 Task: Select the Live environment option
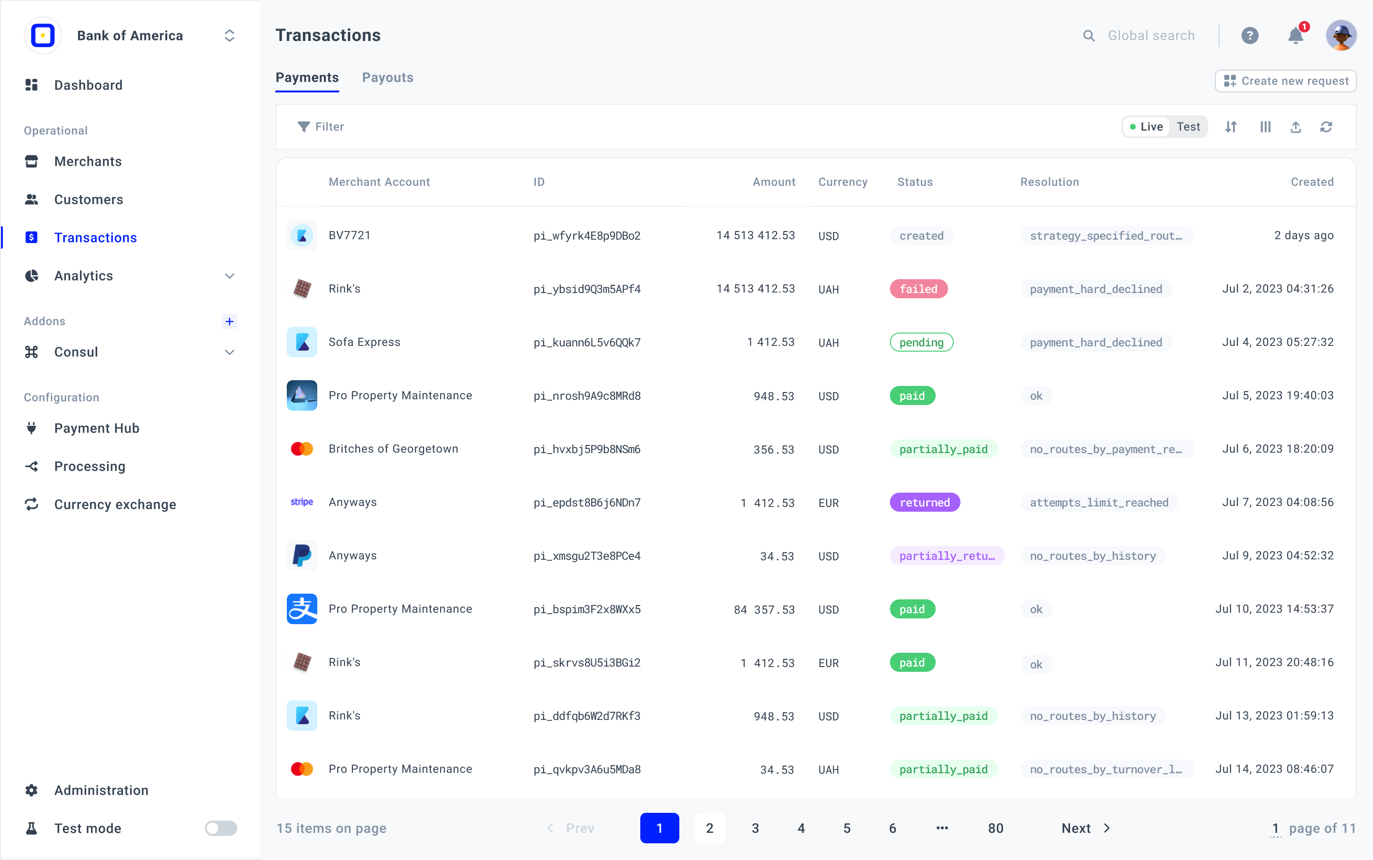pos(1147,127)
